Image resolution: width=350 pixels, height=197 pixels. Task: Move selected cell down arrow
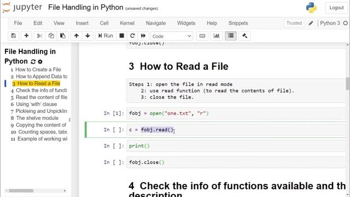87,36
